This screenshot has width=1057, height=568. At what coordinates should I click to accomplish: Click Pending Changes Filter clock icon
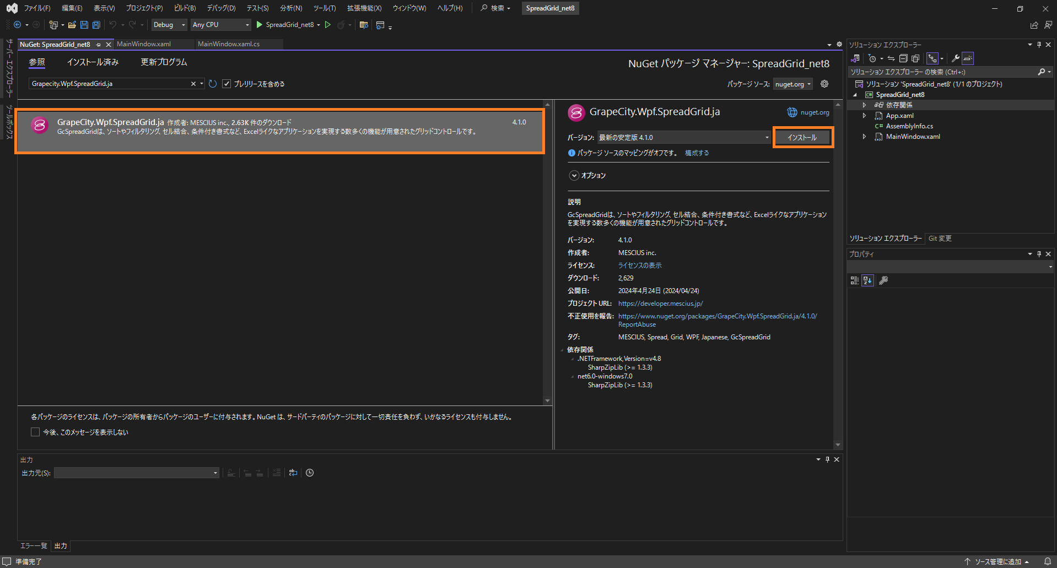(x=872, y=58)
